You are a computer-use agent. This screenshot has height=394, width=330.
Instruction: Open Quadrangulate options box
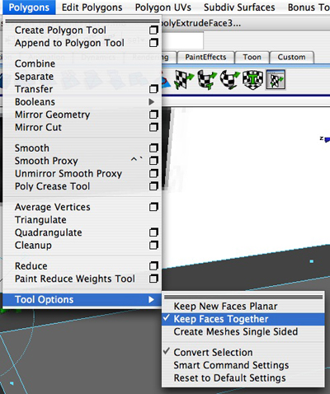153,232
